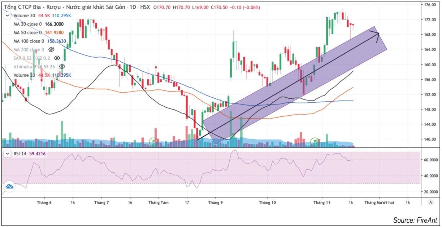Click the TradingView cloud logo icon
The image size is (442, 227).
pos(9,186)
